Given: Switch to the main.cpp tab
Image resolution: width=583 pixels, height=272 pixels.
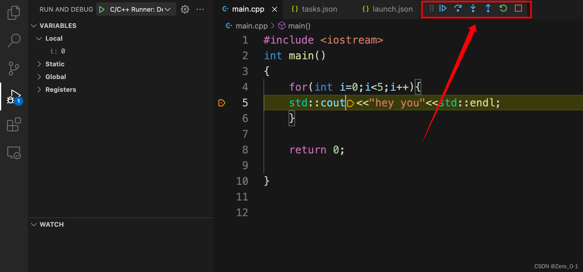Looking at the screenshot, I should coord(248,9).
